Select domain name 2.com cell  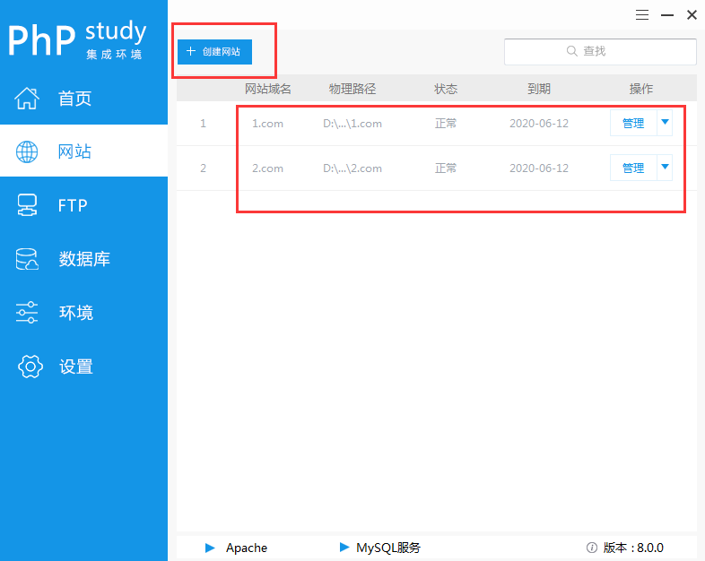click(x=267, y=168)
